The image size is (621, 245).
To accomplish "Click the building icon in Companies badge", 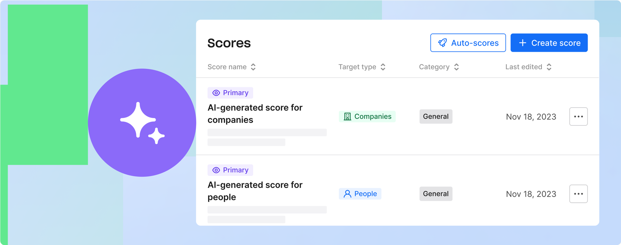I will click(347, 116).
